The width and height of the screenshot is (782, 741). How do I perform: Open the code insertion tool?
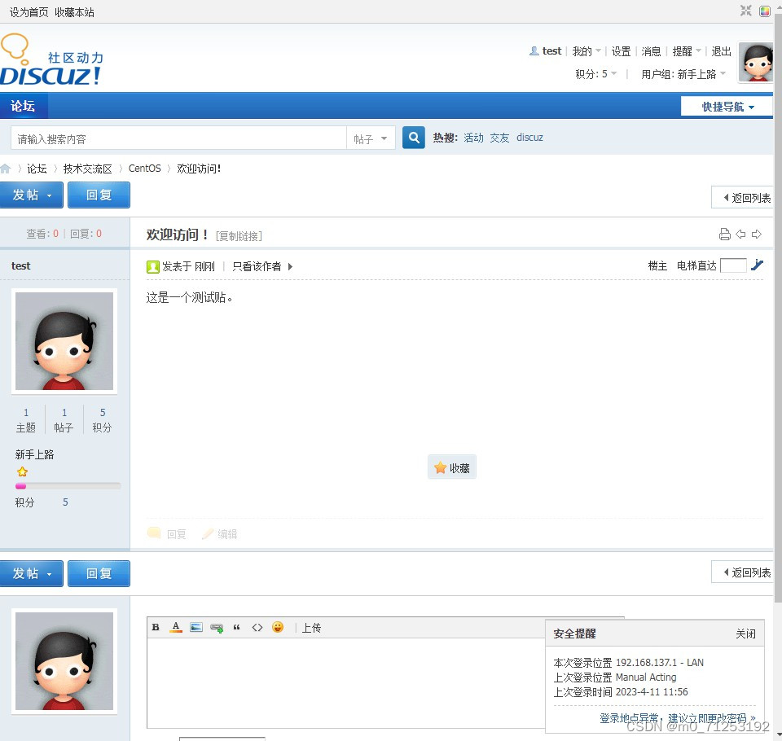pyautogui.click(x=257, y=627)
